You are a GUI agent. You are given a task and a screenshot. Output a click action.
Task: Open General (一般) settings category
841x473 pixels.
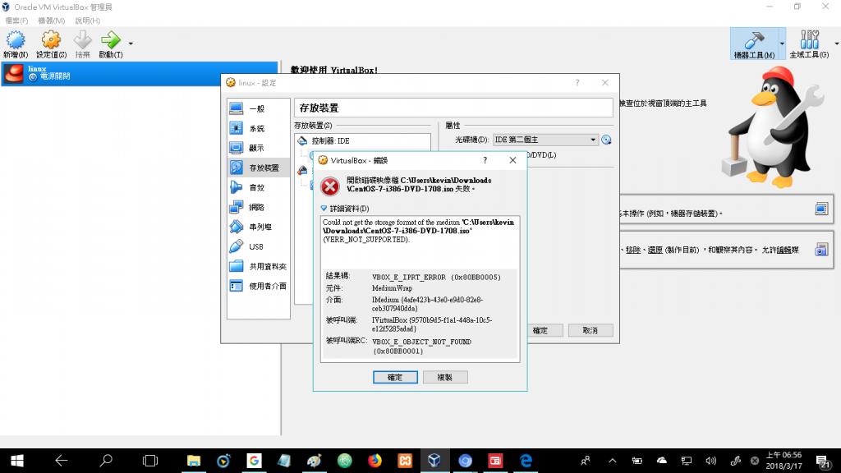[258, 109]
